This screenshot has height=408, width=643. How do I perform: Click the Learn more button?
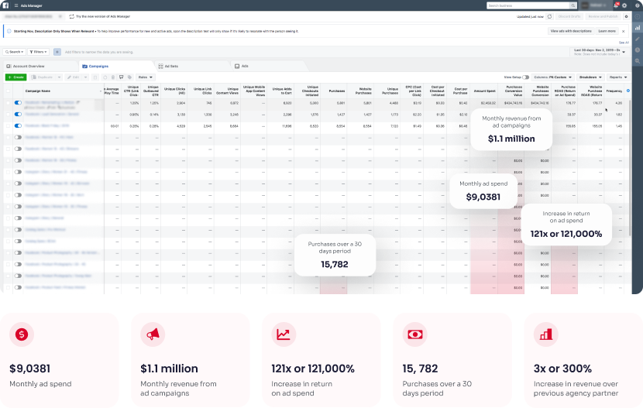pos(607,31)
